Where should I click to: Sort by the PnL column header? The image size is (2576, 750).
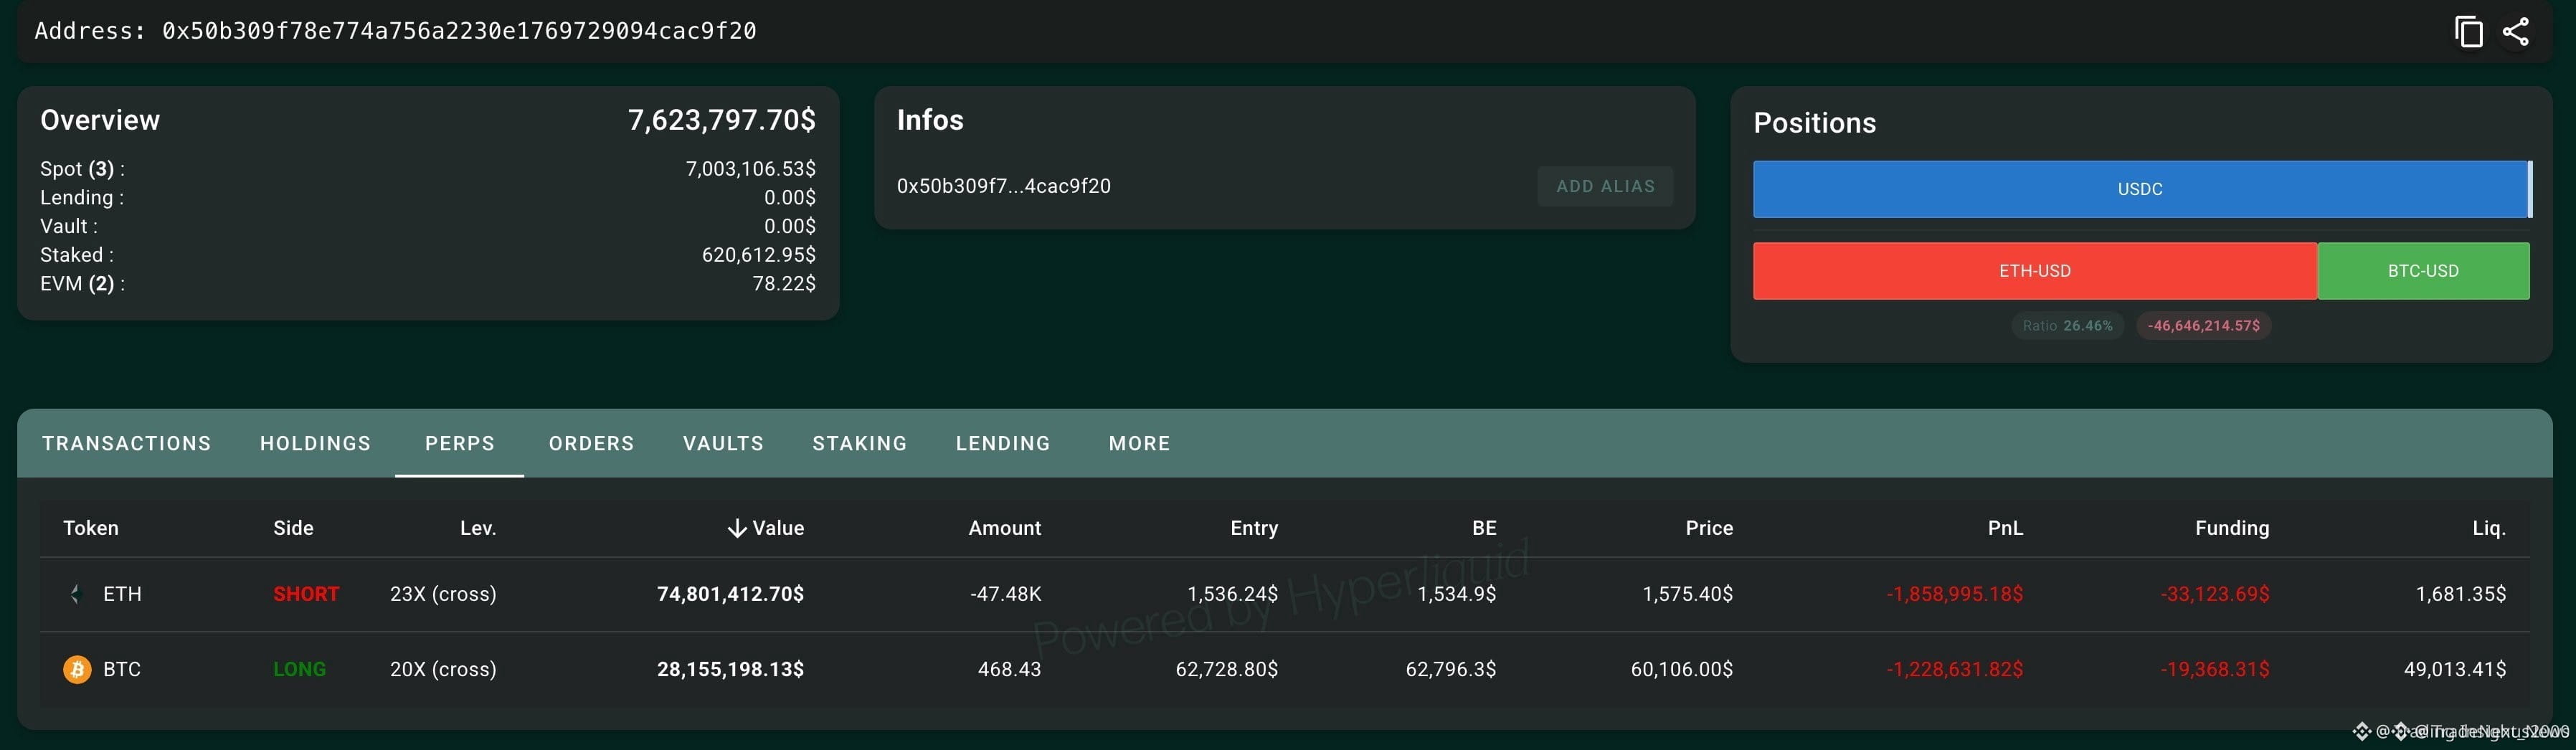point(2005,528)
